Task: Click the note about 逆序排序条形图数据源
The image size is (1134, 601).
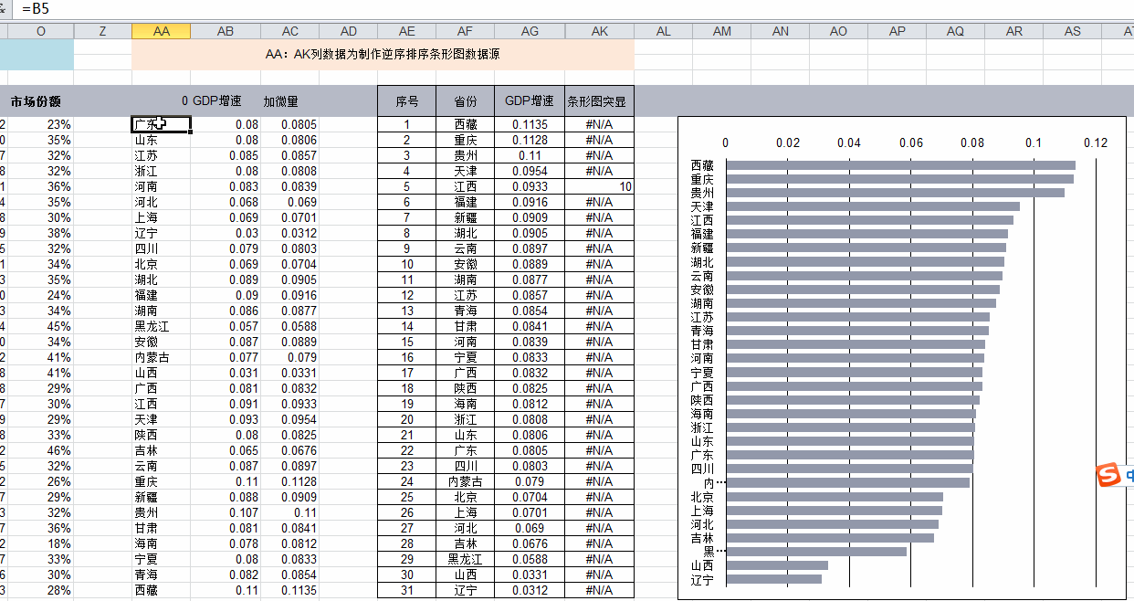Action: (383, 55)
